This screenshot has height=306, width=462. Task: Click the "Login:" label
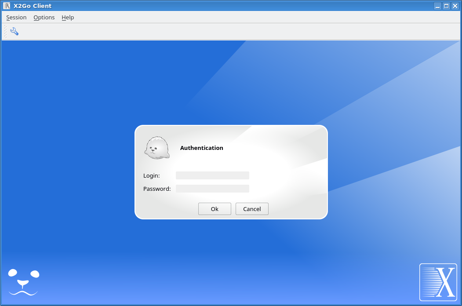(x=151, y=176)
